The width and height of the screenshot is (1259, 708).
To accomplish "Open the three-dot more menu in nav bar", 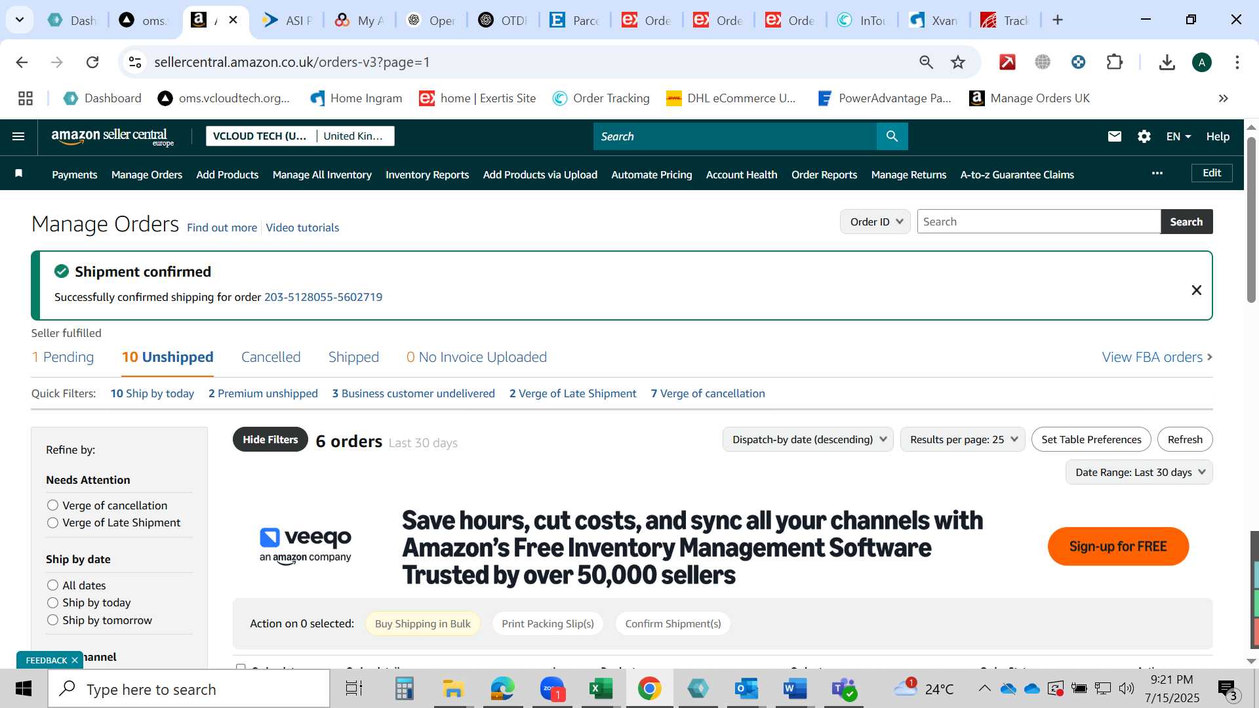I will click(x=1157, y=173).
